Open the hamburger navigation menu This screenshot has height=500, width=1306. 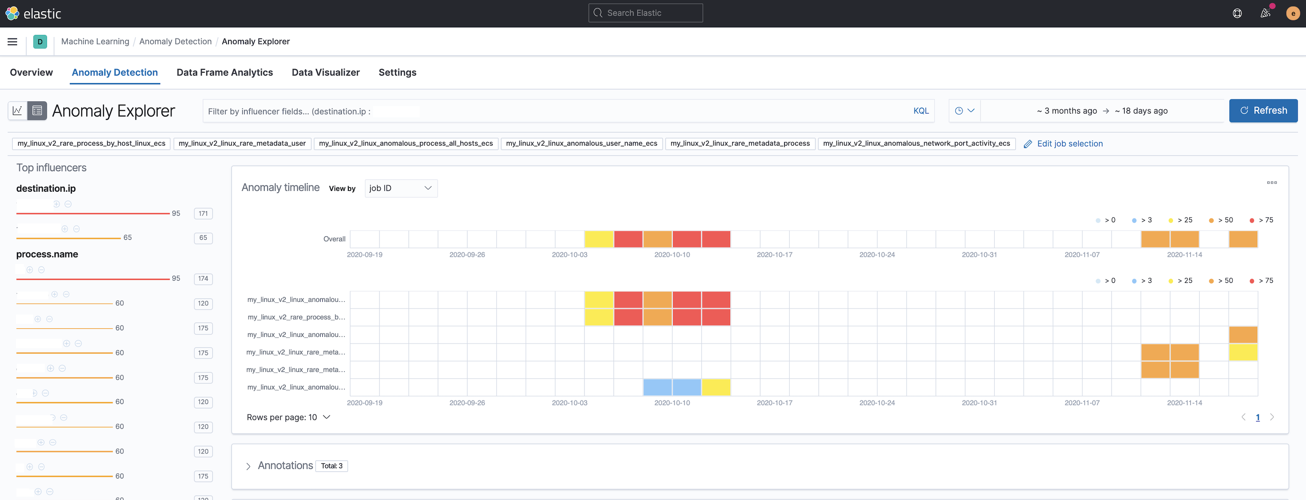point(12,42)
